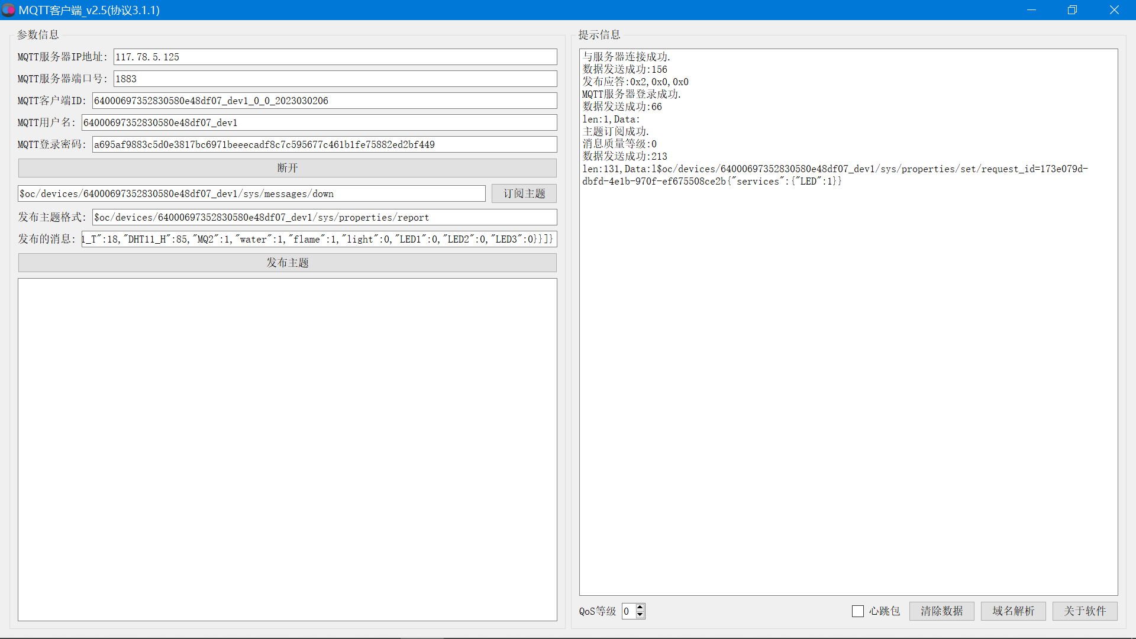Image resolution: width=1136 pixels, height=639 pixels.
Task: Click the 发布主题 publish button
Action: 287,263
